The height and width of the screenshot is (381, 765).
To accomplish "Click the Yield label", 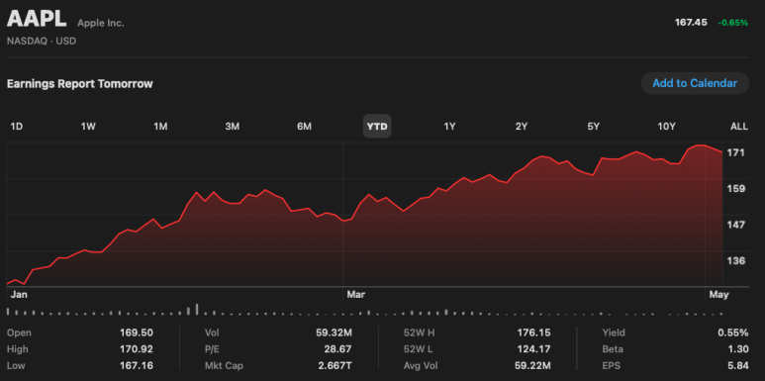I will (614, 333).
